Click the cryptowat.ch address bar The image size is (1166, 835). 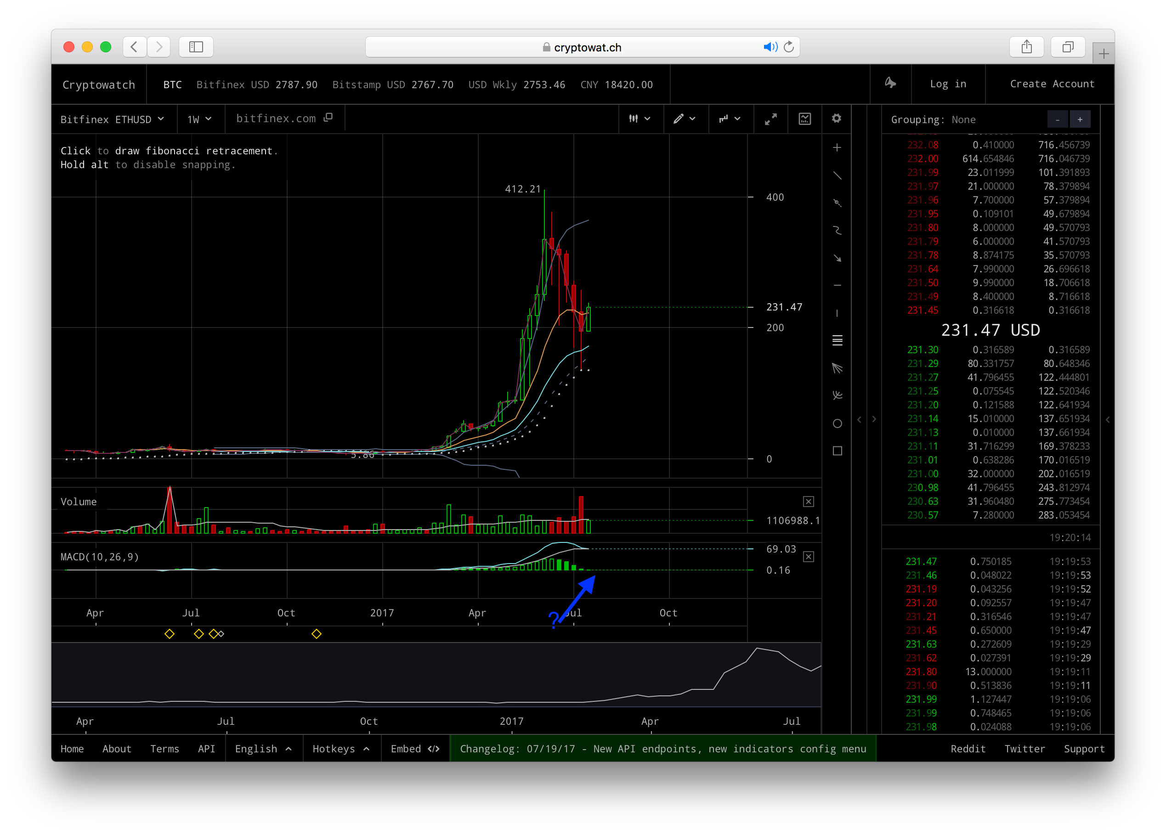pos(582,47)
